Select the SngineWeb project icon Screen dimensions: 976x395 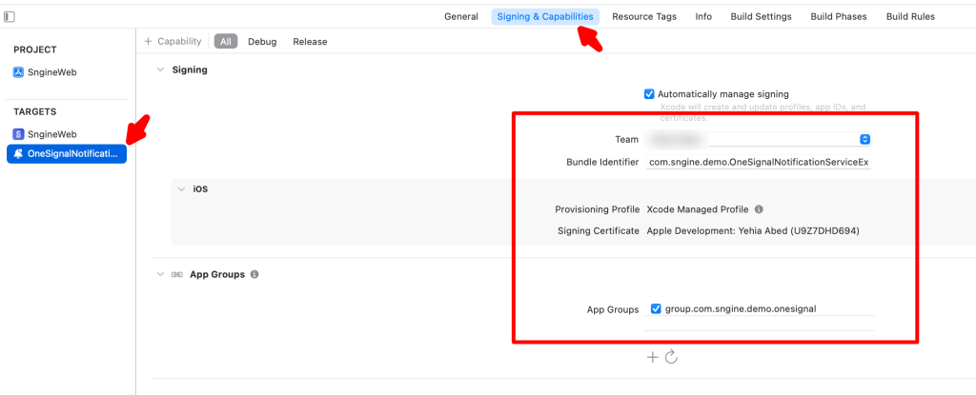coord(18,72)
